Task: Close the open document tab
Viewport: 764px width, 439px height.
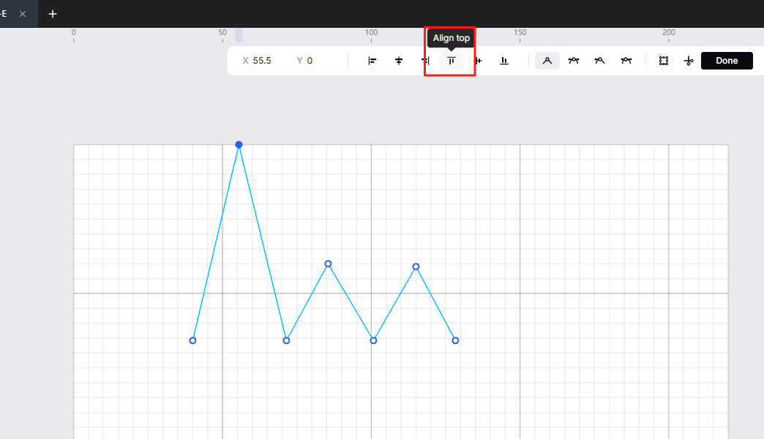Action: 23,14
